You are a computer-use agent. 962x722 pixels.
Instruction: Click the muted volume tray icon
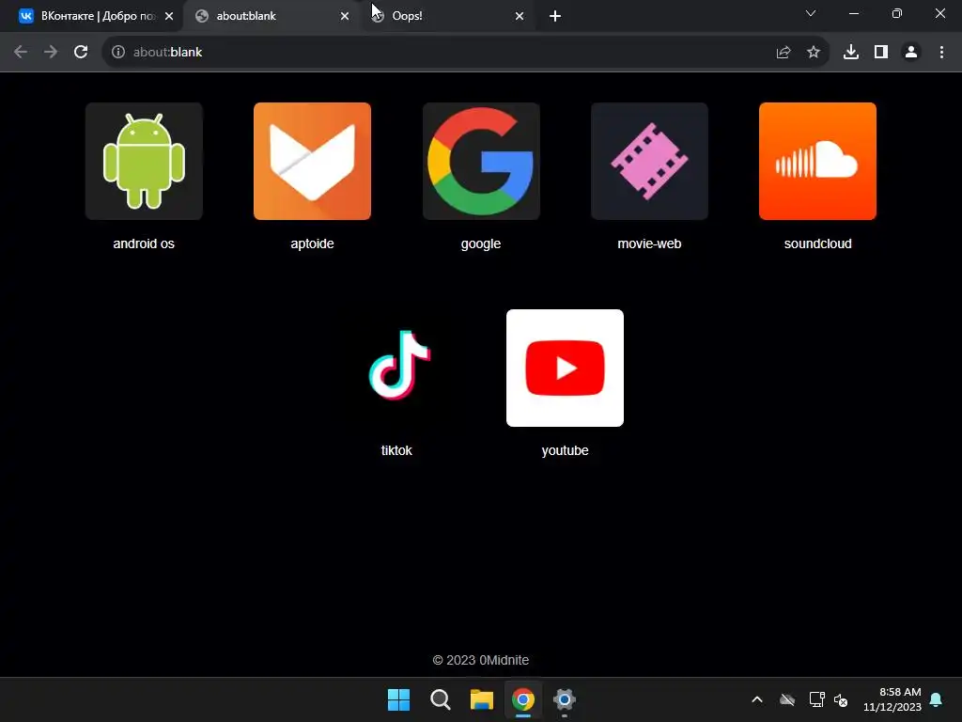(x=841, y=699)
